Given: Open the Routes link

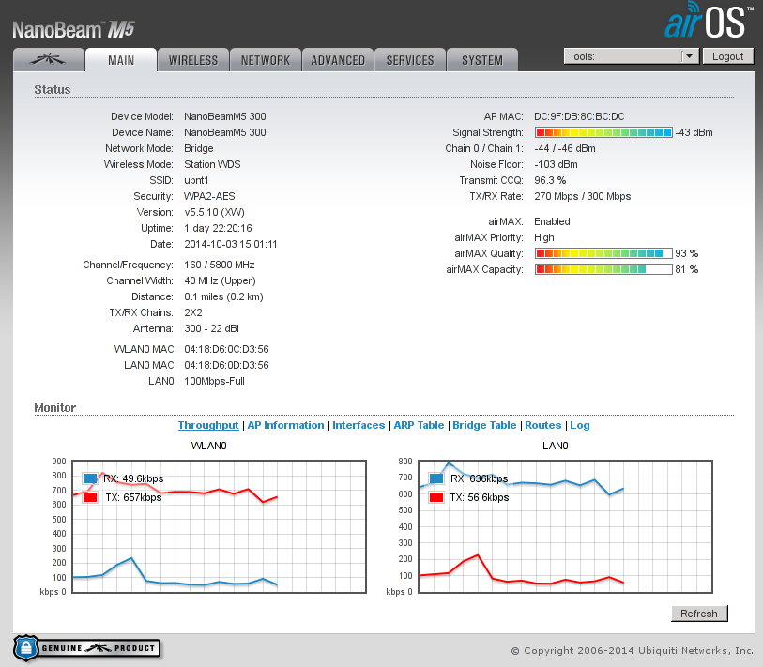Looking at the screenshot, I should coord(543,425).
